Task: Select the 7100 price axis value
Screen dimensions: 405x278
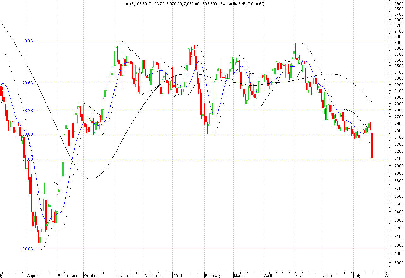Action: (x=399, y=159)
